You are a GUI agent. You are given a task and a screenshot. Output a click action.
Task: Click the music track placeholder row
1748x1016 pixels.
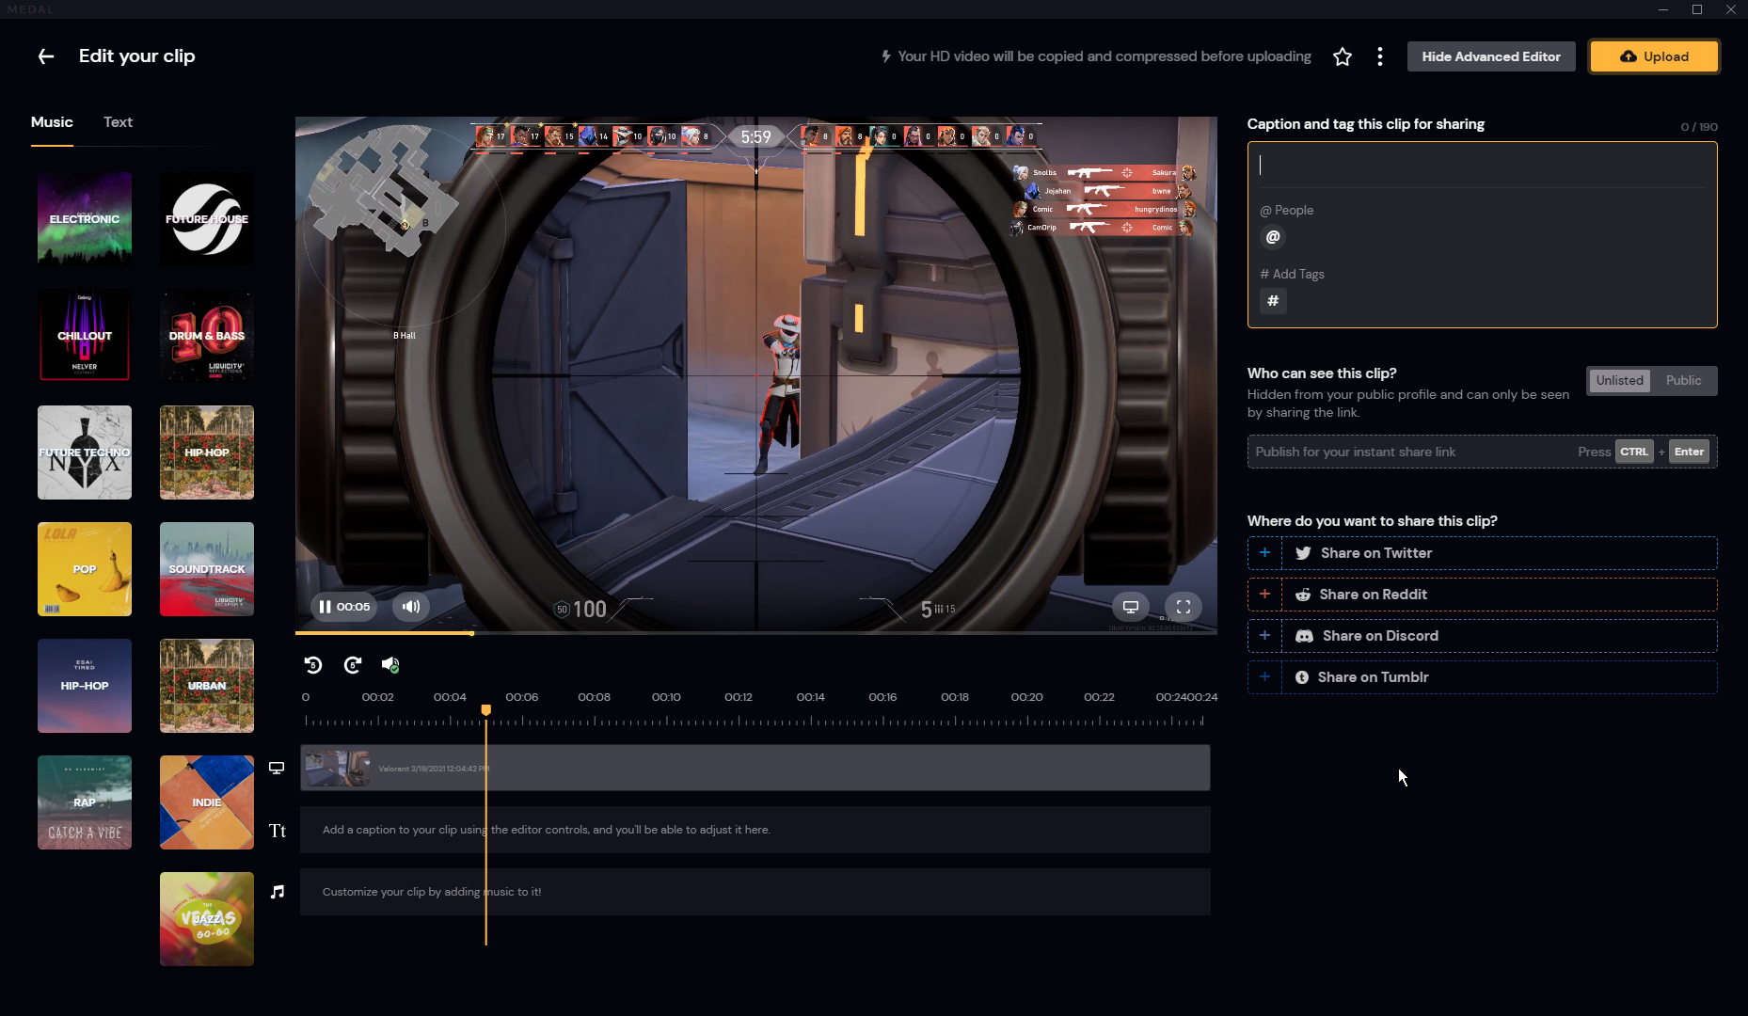click(x=755, y=892)
